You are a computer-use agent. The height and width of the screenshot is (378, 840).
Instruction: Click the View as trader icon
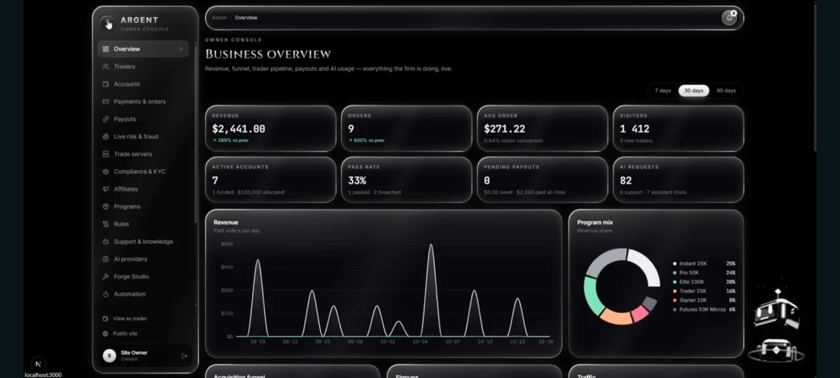pyautogui.click(x=105, y=319)
